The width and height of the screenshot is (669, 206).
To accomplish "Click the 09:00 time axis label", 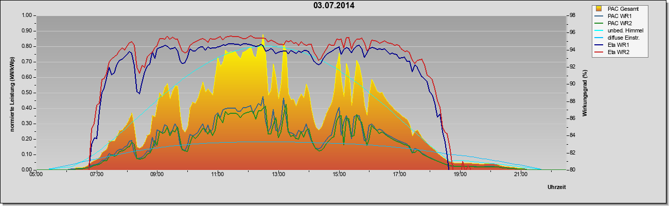I will (x=157, y=175).
